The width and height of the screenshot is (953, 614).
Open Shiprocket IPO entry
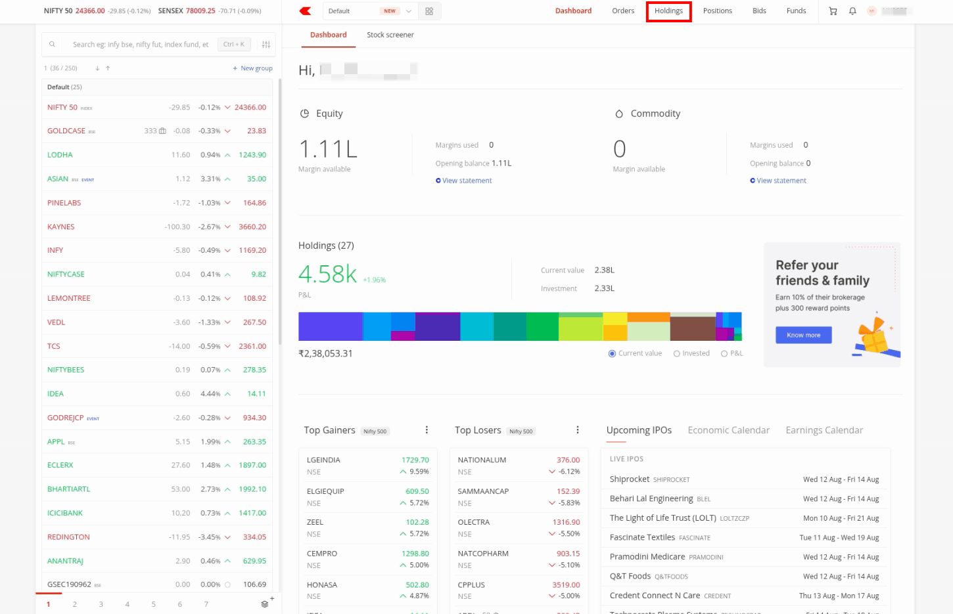(x=744, y=479)
